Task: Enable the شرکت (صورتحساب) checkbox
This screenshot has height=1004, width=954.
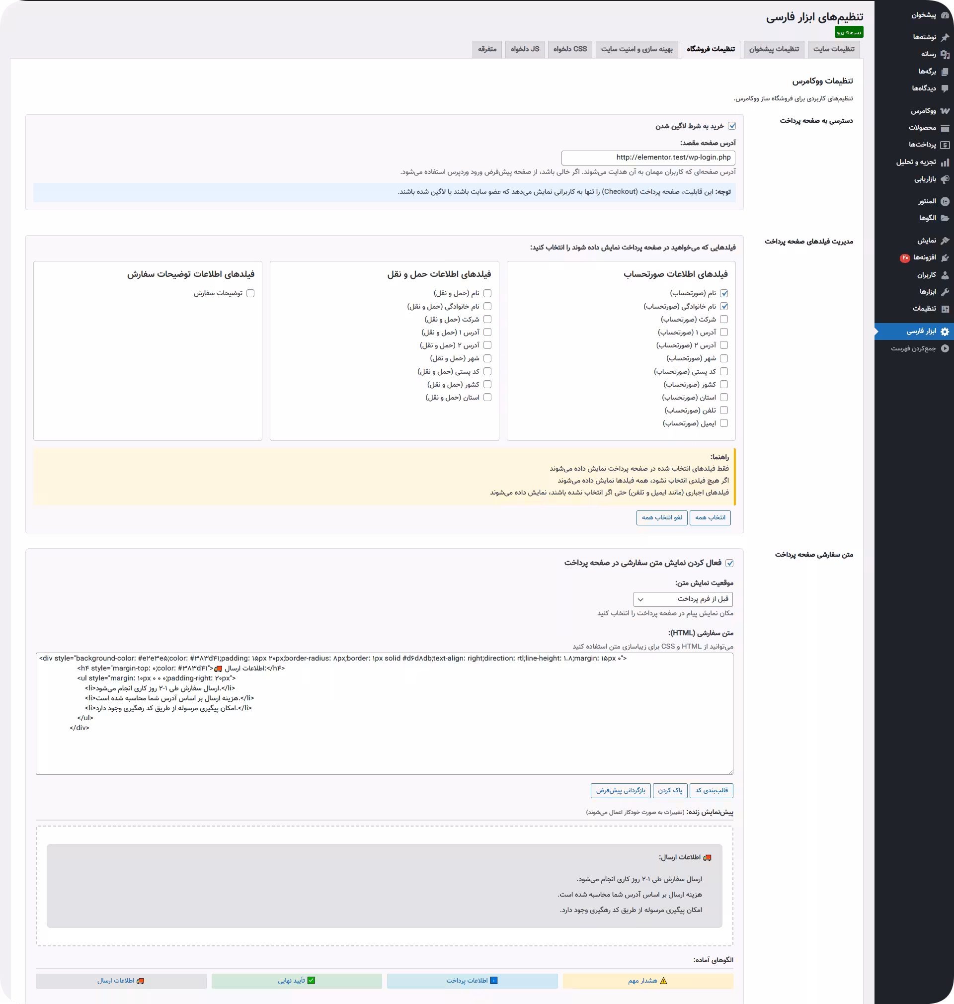Action: tap(724, 320)
